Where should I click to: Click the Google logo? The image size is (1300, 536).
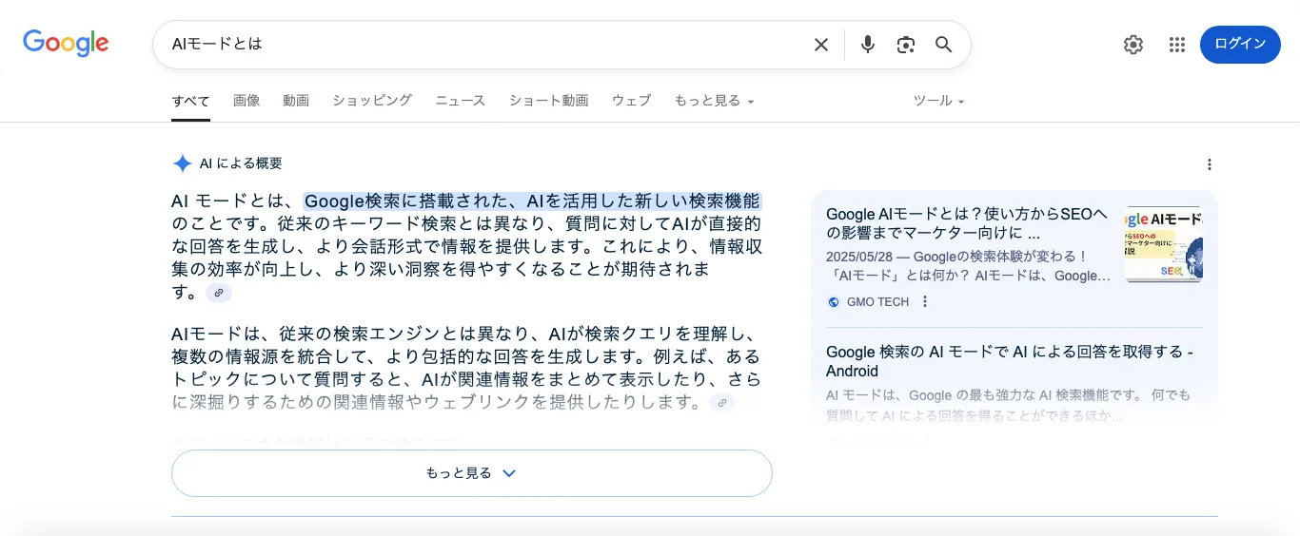[x=66, y=44]
